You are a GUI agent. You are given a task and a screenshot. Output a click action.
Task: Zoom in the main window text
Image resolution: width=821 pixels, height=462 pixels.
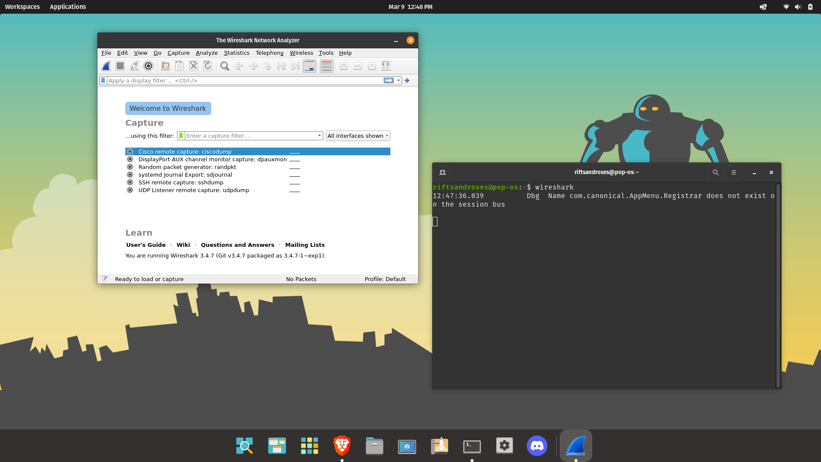point(344,66)
